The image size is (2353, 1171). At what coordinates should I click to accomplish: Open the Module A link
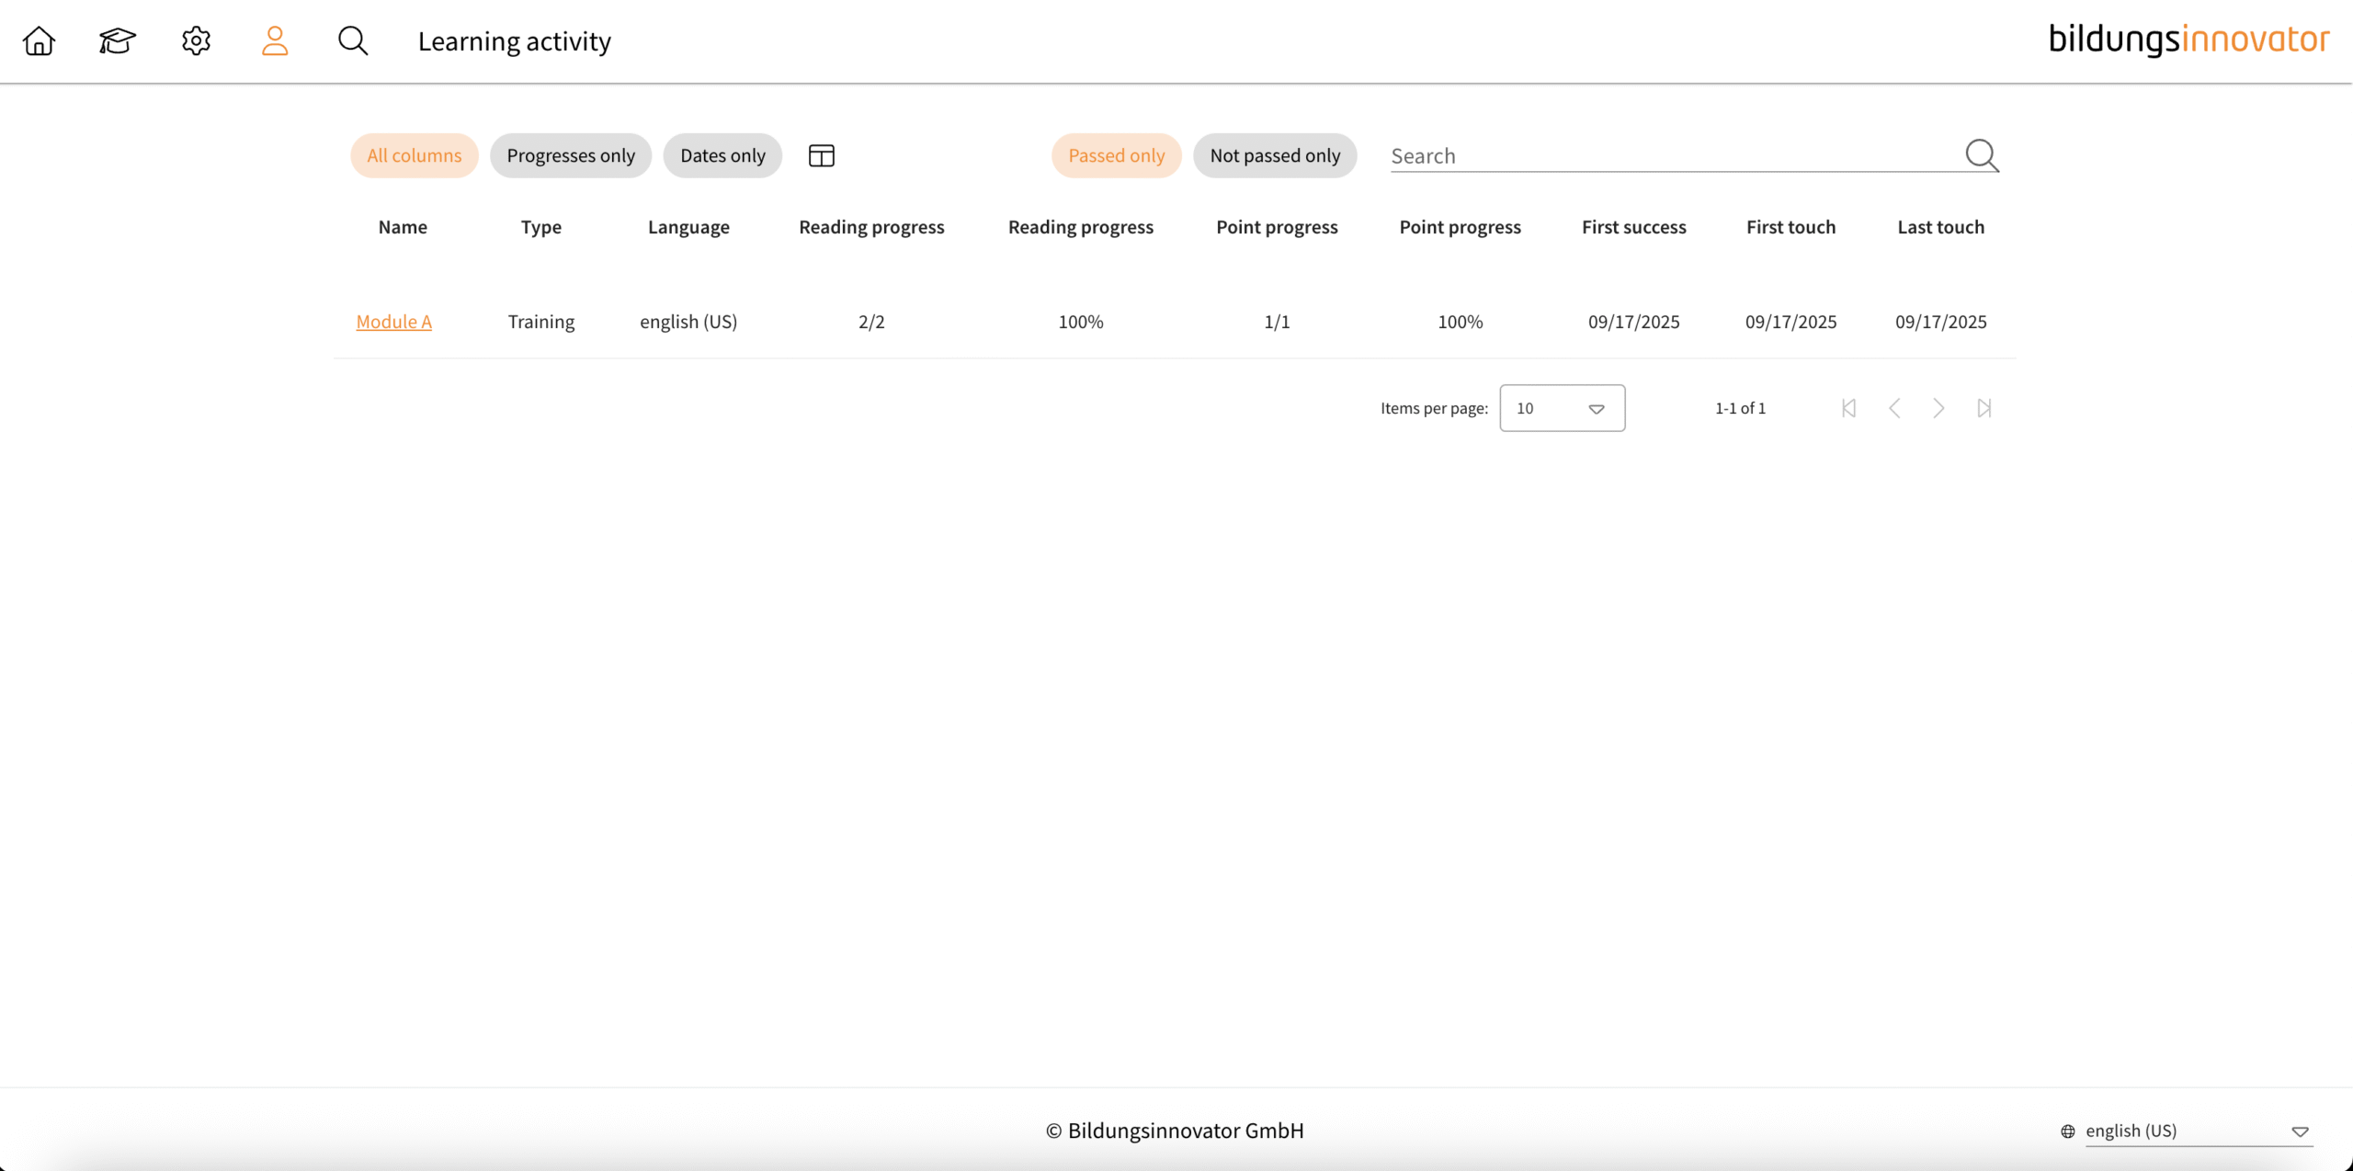pos(393,322)
